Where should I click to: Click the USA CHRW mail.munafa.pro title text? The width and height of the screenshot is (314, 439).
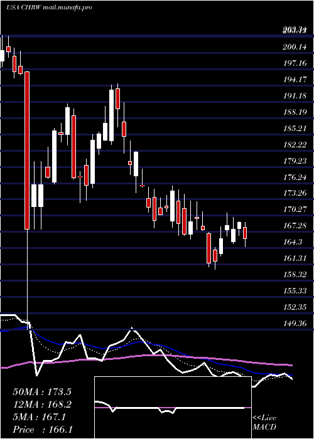tap(50, 8)
